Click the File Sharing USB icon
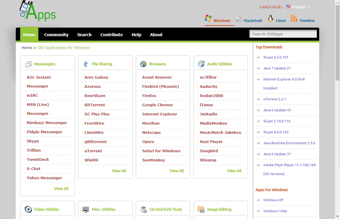The image size is (340, 219). [x=86, y=64]
